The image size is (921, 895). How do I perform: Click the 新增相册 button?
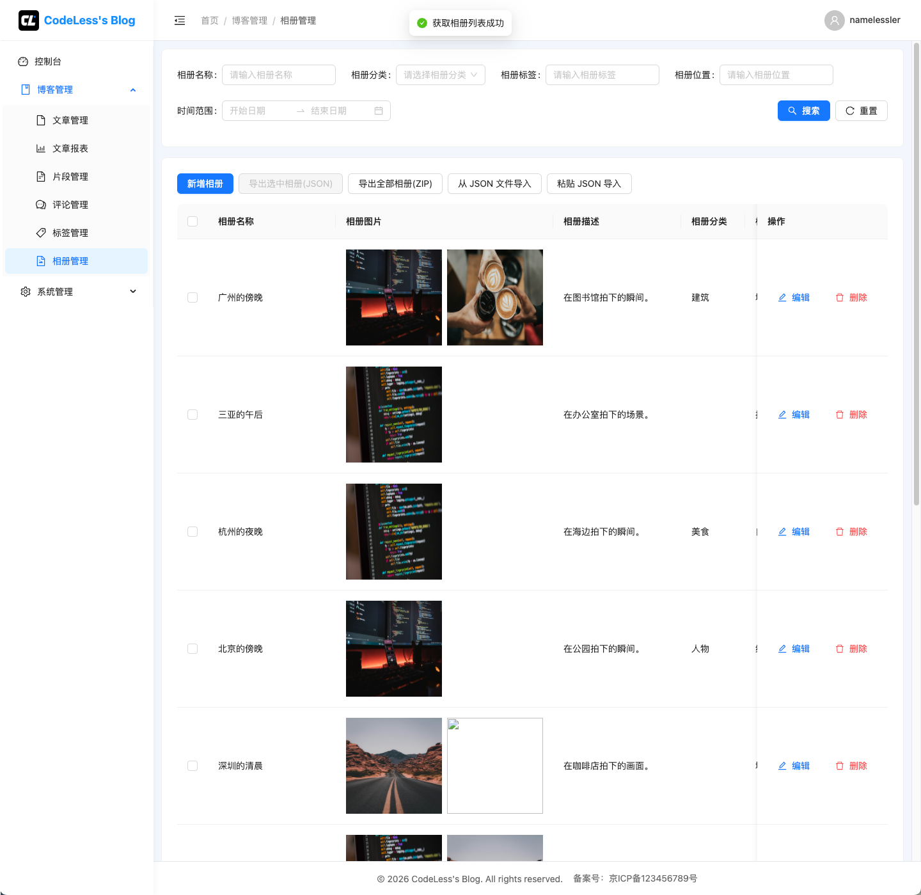pyautogui.click(x=205, y=184)
